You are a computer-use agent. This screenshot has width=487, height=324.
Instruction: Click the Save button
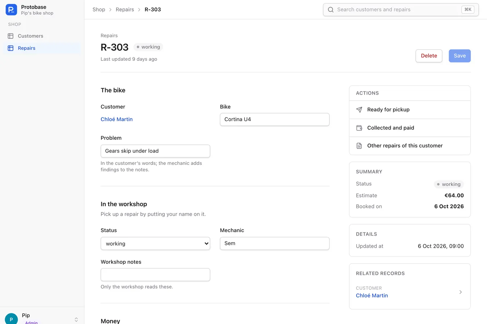[x=460, y=56]
